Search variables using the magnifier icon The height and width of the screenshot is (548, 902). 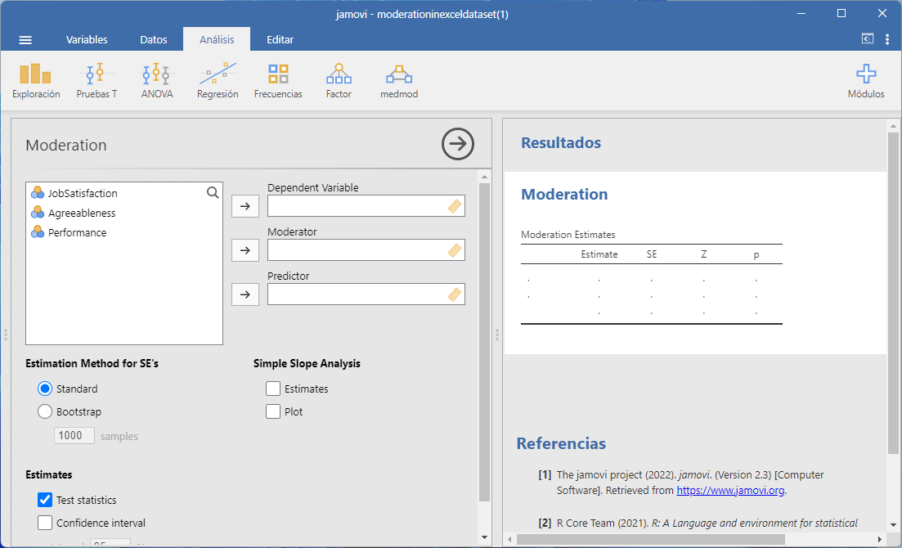(x=213, y=193)
